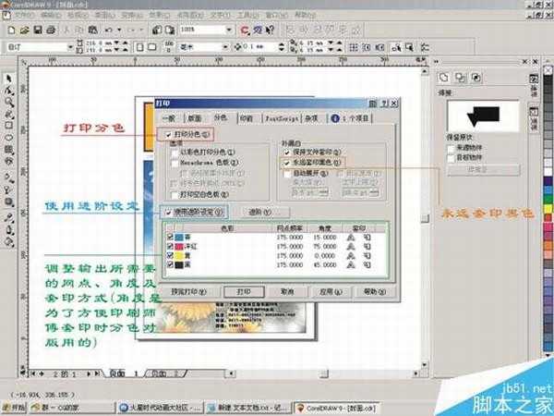The width and height of the screenshot is (554, 416).
Task: Enable 打印空白色板 checkbox
Action: (175, 194)
